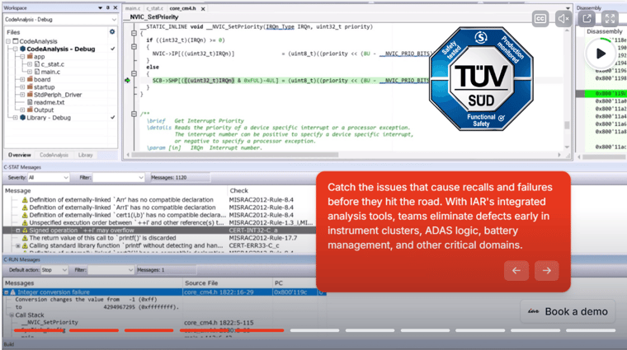
Task: Unmute the video using the speaker icon
Action: tap(563, 18)
